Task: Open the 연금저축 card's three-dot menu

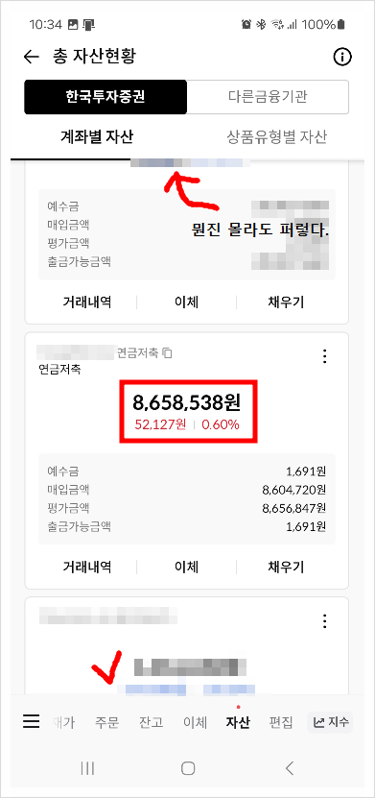Action: [325, 356]
